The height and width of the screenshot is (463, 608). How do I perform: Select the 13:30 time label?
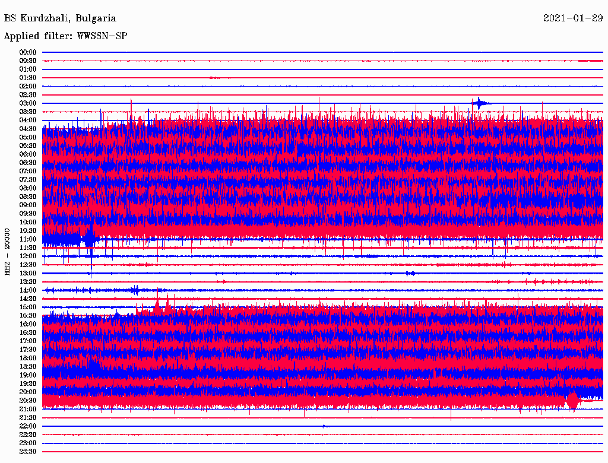[x=28, y=281]
